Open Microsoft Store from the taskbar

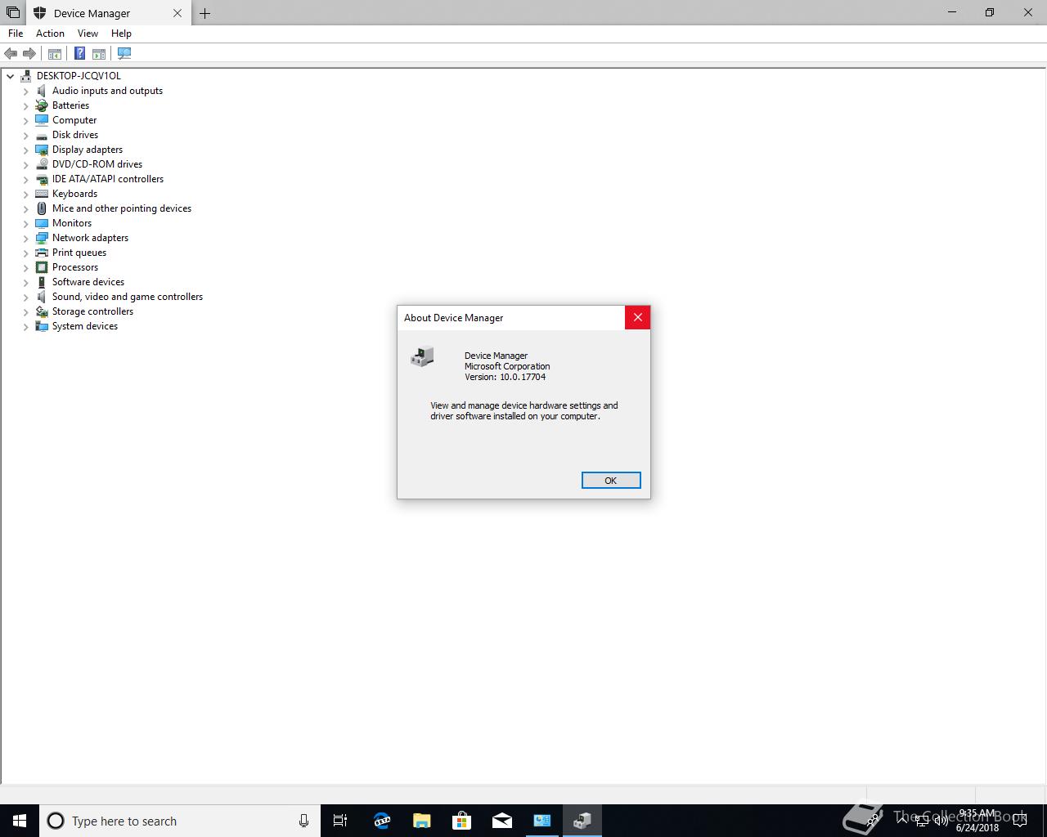tap(461, 821)
